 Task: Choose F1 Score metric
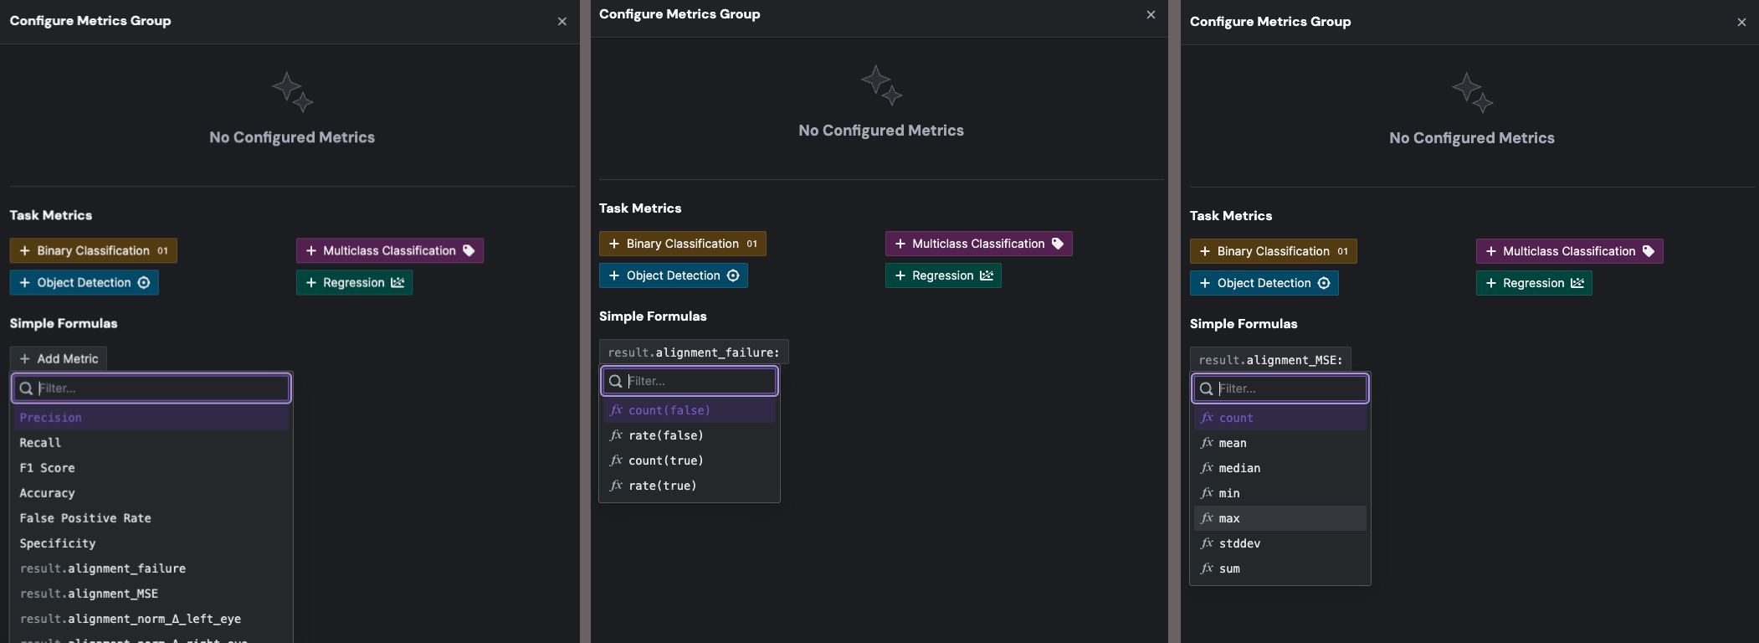point(151,468)
